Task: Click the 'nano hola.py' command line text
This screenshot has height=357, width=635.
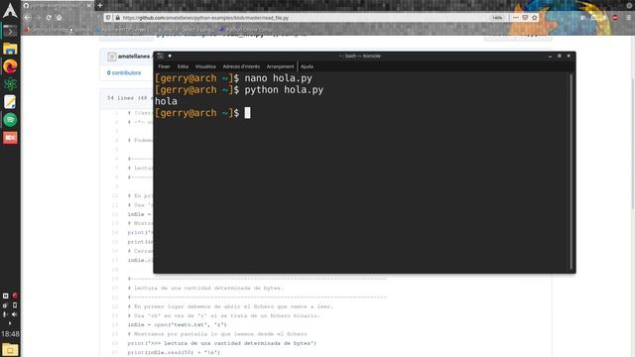Action: (278, 78)
